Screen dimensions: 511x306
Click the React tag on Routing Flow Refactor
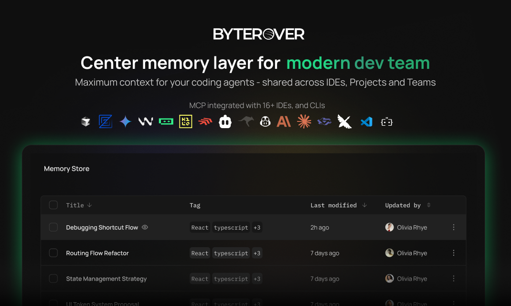200,253
